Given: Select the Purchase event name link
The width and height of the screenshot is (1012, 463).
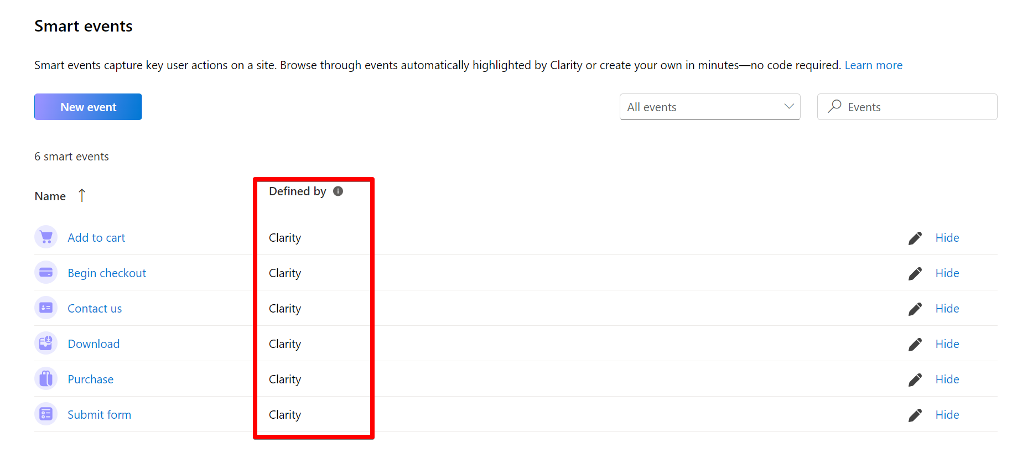Looking at the screenshot, I should pyautogui.click(x=90, y=379).
